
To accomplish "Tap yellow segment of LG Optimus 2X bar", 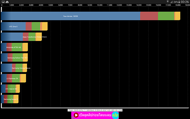I will pyautogui.click(x=23, y=78).
